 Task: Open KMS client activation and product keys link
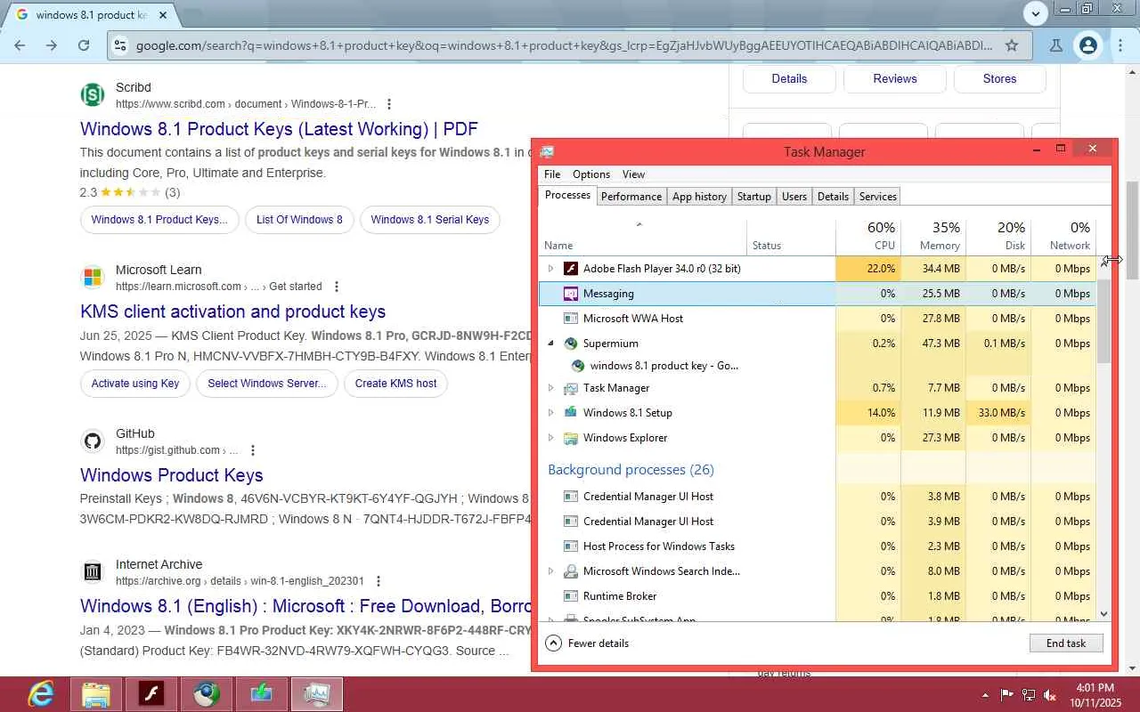tap(232, 311)
